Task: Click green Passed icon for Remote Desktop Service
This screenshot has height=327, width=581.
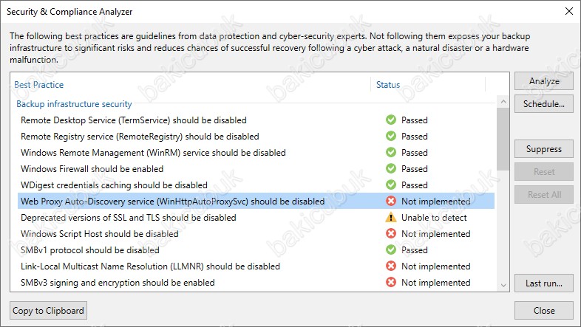Action: click(x=390, y=120)
